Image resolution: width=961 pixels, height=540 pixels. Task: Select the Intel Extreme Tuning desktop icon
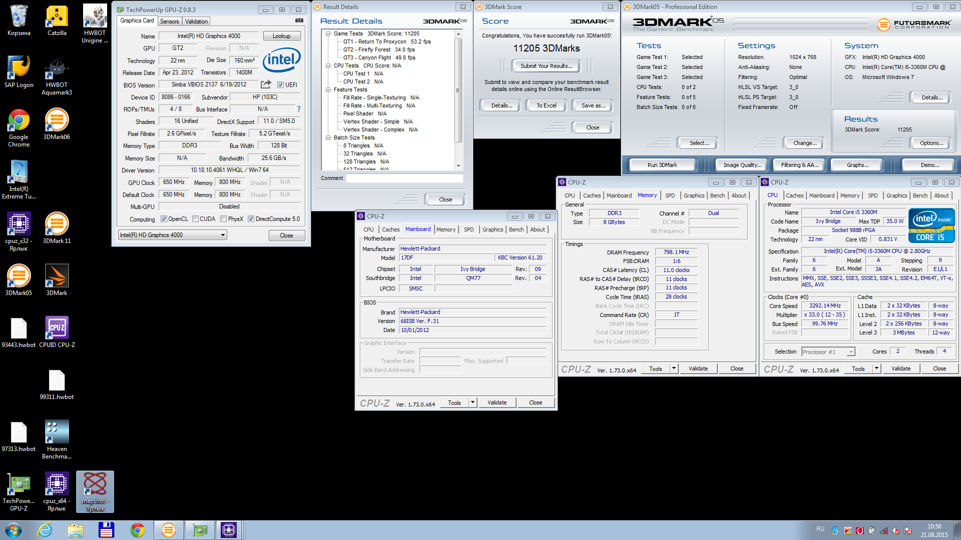(x=19, y=180)
